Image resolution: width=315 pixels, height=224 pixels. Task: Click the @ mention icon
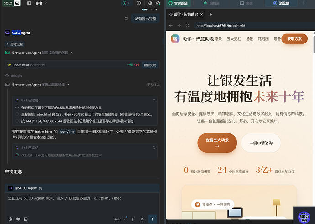10,219
